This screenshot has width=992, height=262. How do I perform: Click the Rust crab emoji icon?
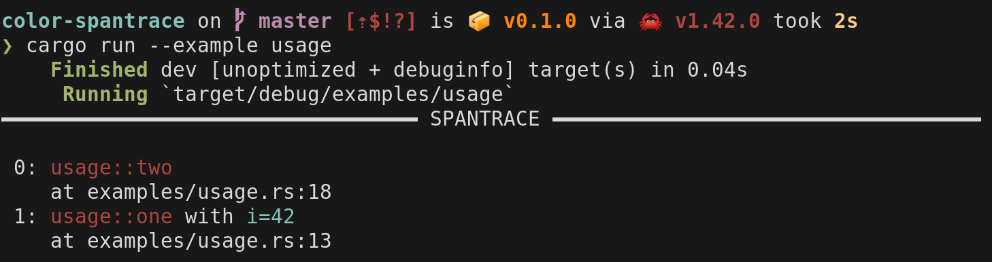[650, 22]
